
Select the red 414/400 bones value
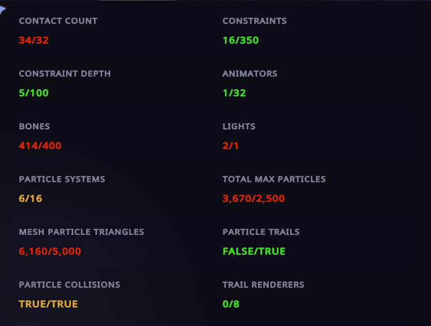pyautogui.click(x=40, y=146)
